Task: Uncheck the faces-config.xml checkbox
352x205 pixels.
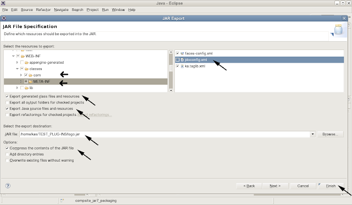Action: pyautogui.click(x=178, y=53)
